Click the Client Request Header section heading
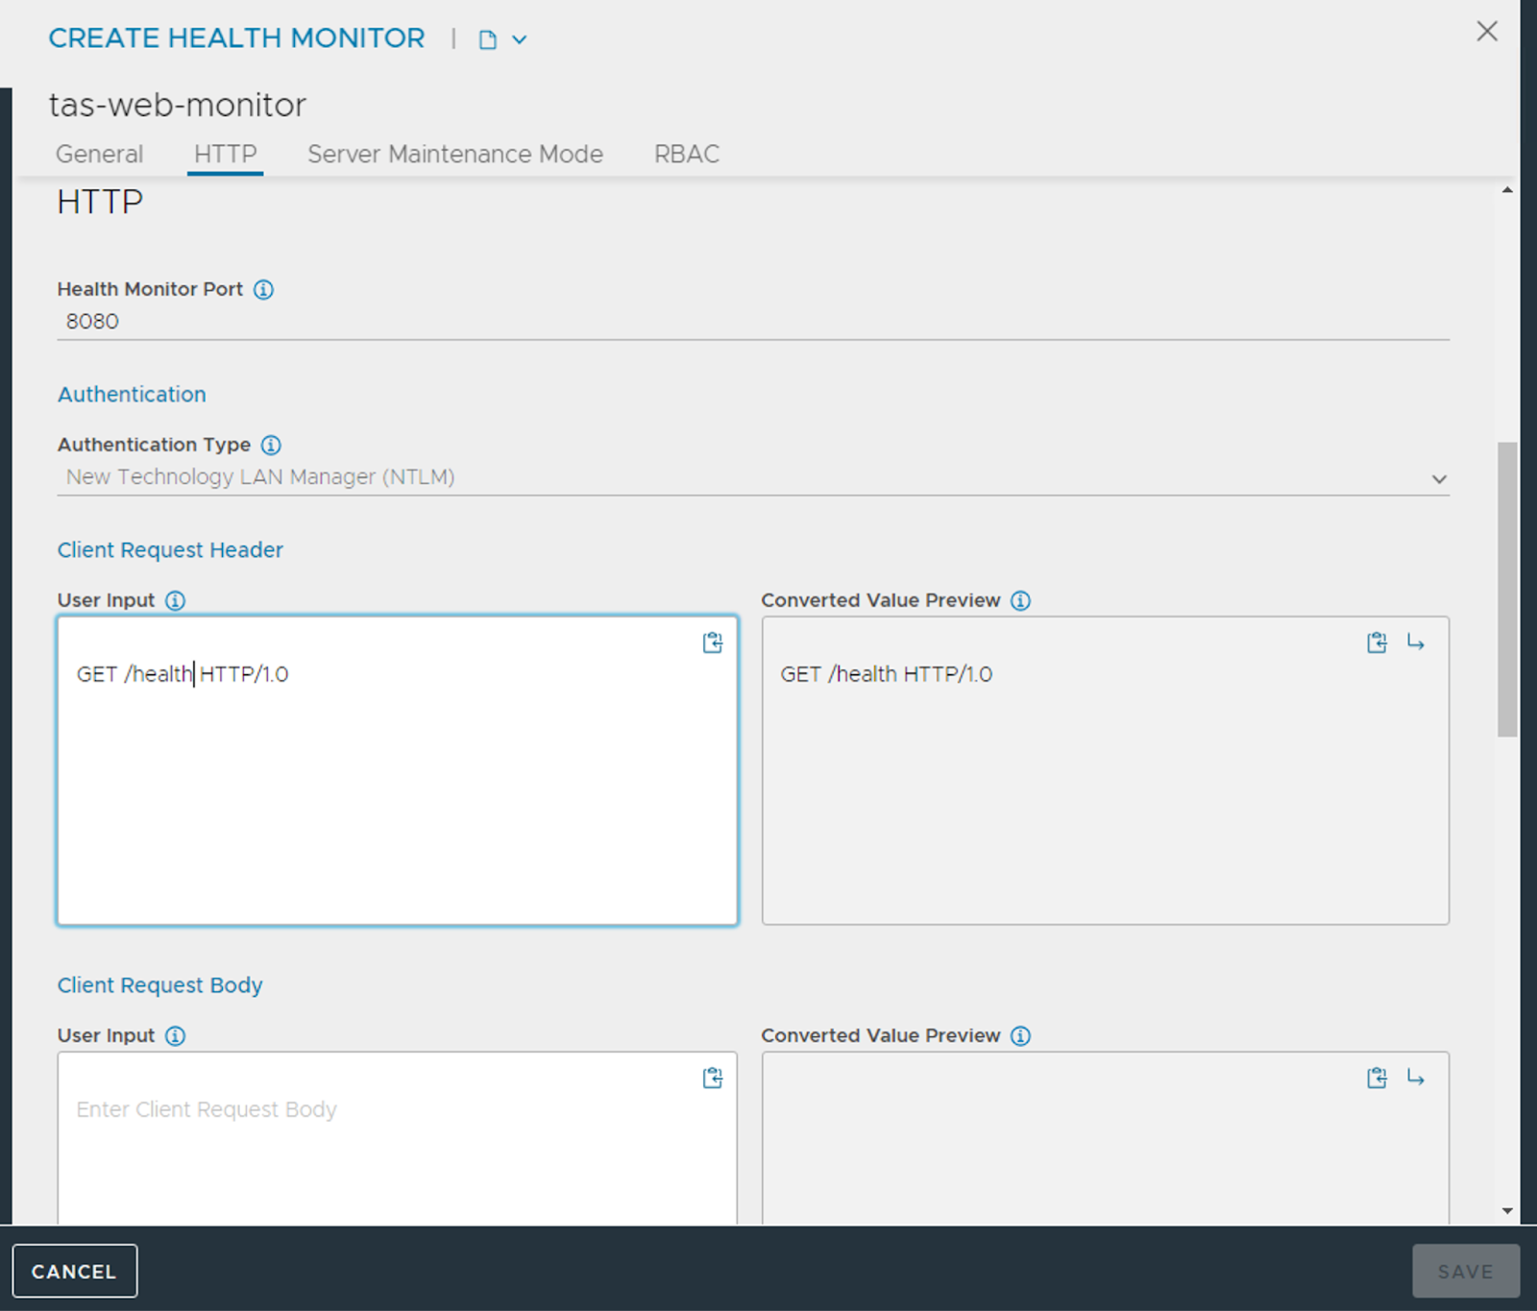 pyautogui.click(x=170, y=549)
